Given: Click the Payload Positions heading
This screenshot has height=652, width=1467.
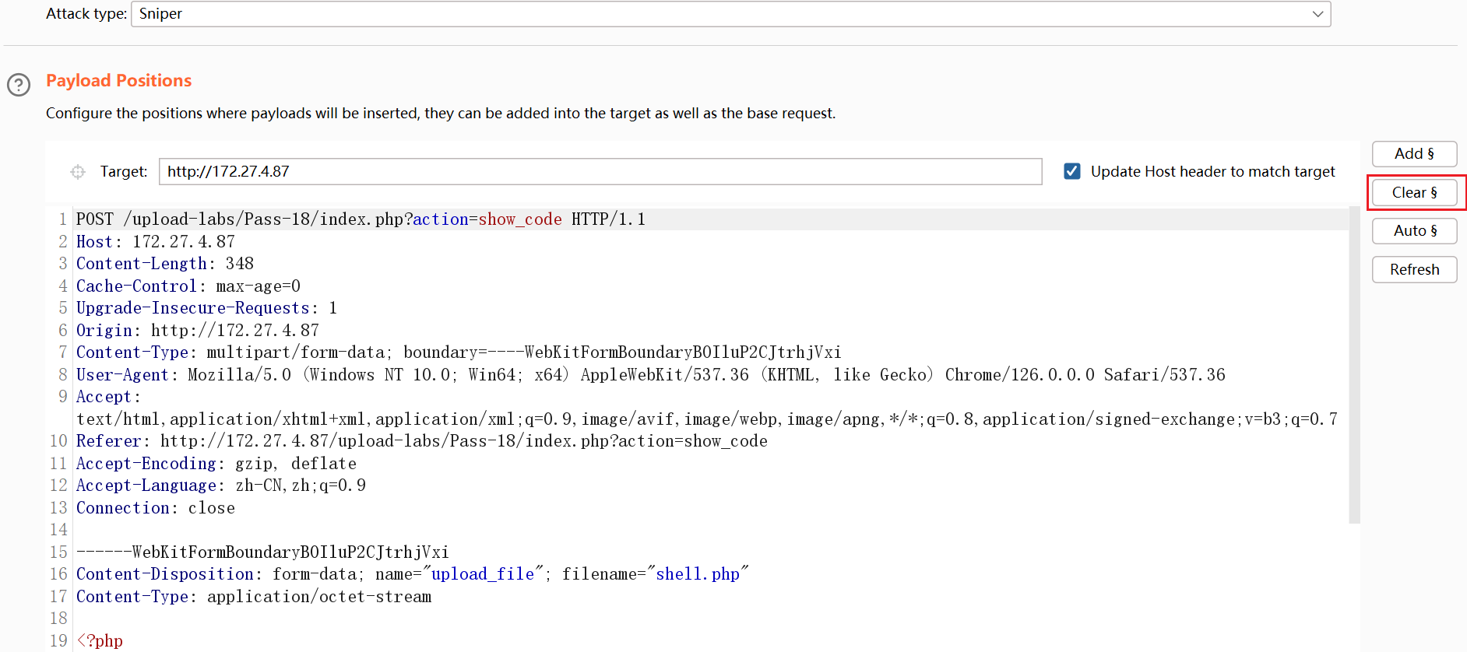Looking at the screenshot, I should (x=119, y=81).
